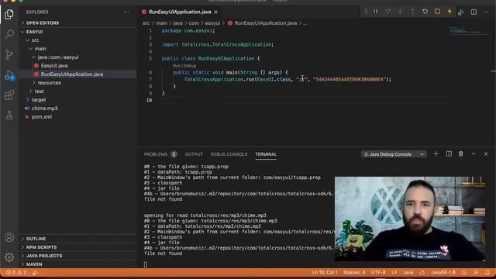Expand the Outline section

tap(77, 239)
